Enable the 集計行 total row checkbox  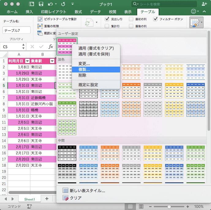(107, 26)
